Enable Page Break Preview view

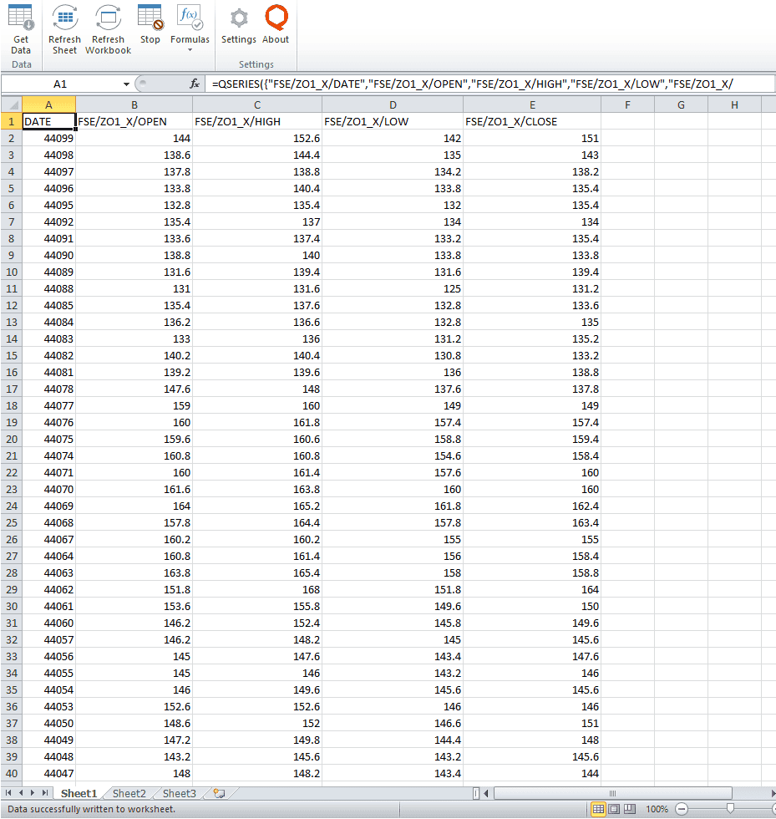[x=628, y=809]
